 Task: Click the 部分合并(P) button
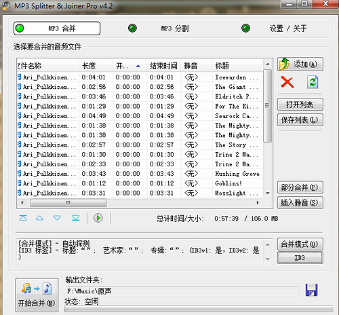pos(300,187)
